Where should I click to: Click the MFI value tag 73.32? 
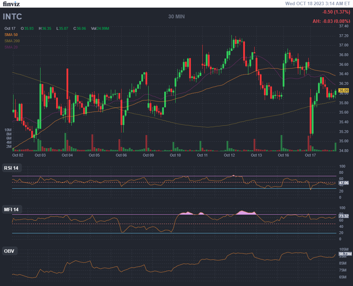point(343,216)
